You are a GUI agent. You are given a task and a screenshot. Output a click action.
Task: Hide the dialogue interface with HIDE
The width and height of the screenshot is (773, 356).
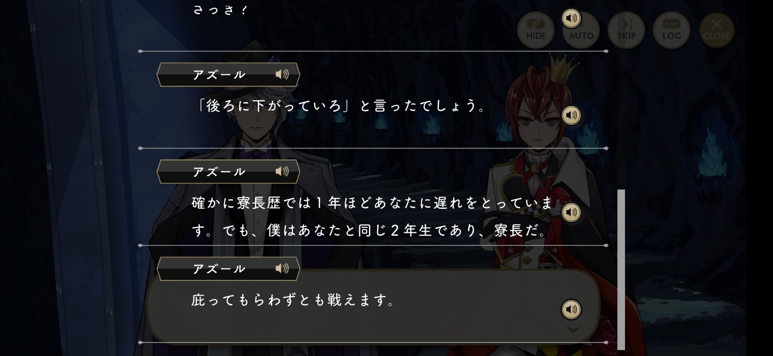pos(536,30)
